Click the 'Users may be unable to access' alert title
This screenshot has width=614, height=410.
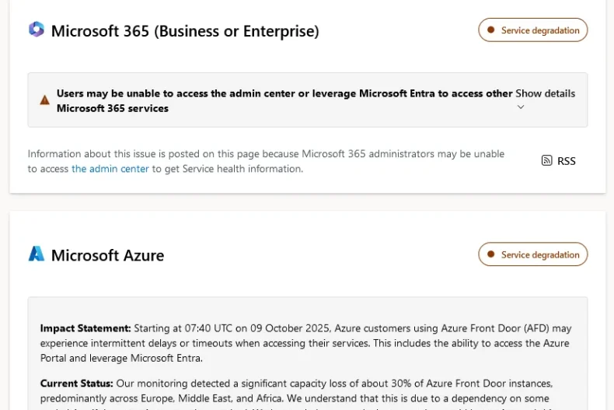click(284, 100)
